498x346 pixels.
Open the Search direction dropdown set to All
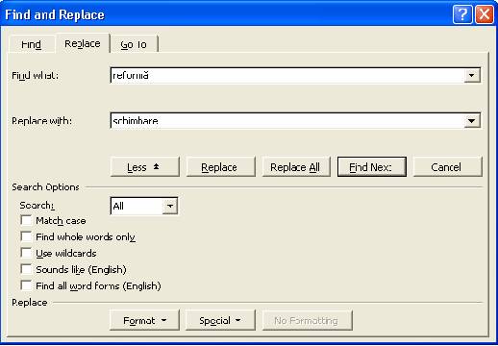(x=144, y=206)
